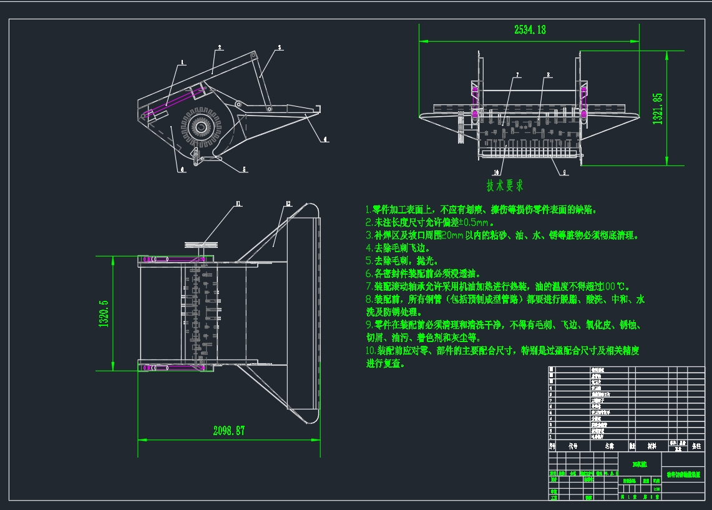
Task: Click part balloon label 2 in side view
Action: 220,47
